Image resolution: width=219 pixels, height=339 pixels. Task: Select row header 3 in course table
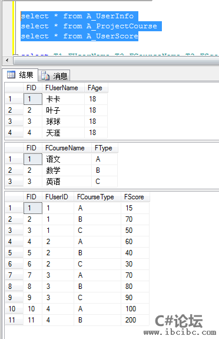click(14, 182)
